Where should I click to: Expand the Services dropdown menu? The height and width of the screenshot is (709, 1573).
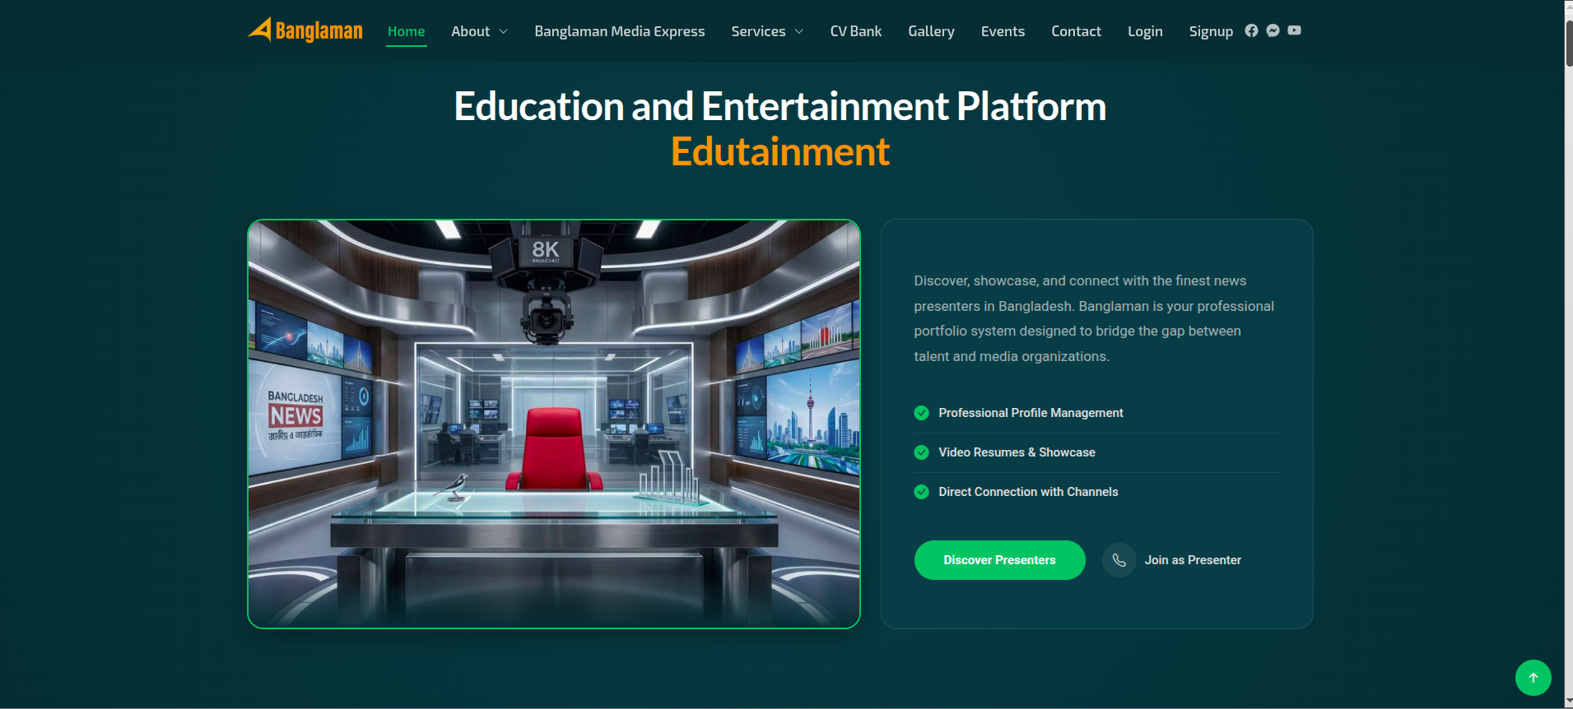click(767, 31)
